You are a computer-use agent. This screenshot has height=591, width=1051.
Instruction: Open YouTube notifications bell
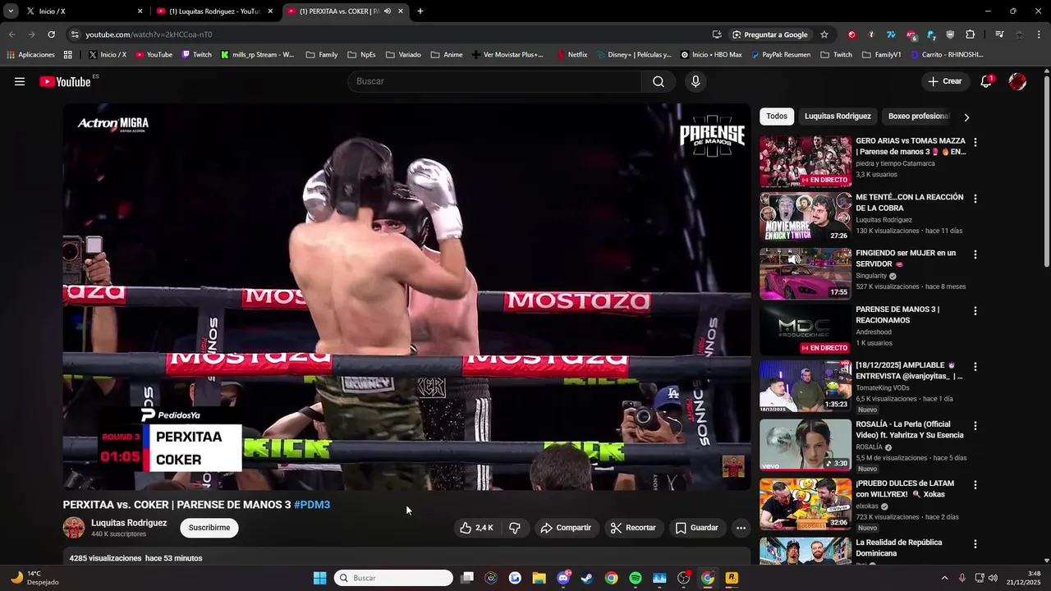pos(986,81)
